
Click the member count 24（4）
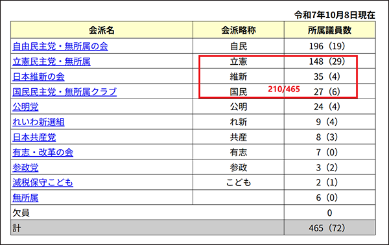point(327,107)
